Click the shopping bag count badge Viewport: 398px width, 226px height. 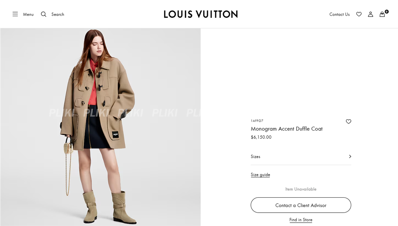(387, 11)
